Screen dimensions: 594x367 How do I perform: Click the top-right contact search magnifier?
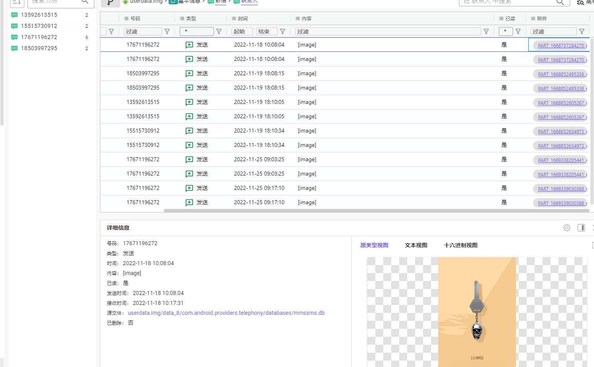click(560, 2)
